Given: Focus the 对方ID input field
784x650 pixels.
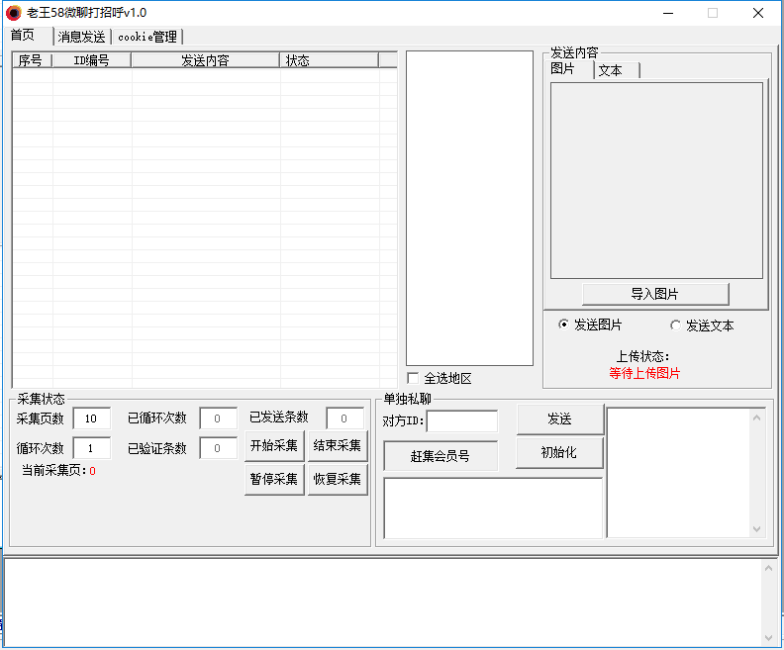Looking at the screenshot, I should point(462,421).
